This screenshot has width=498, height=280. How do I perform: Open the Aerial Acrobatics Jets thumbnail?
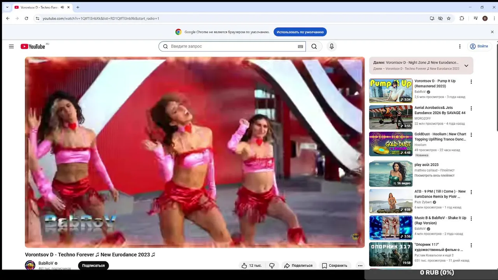(x=391, y=117)
